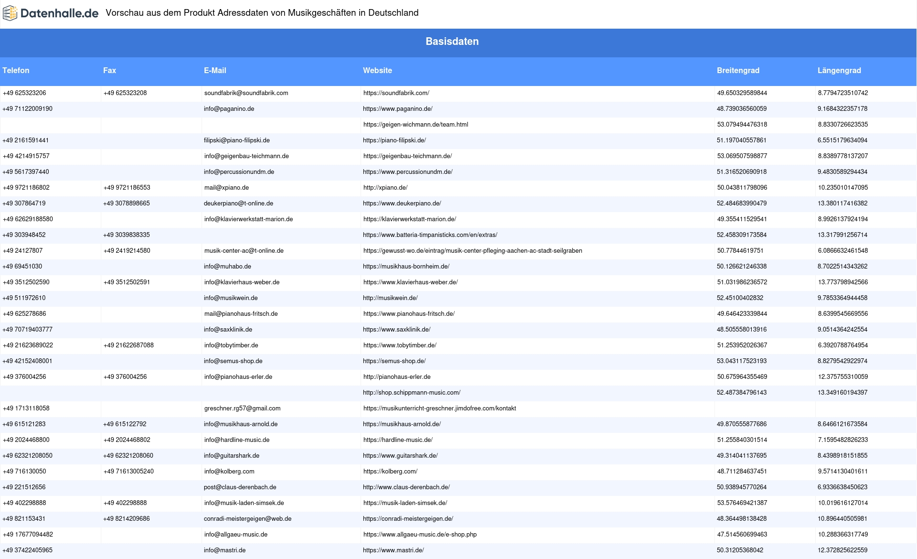This screenshot has height=559, width=917.
Task: Click fax +49 62321208060
Action: coord(128,456)
